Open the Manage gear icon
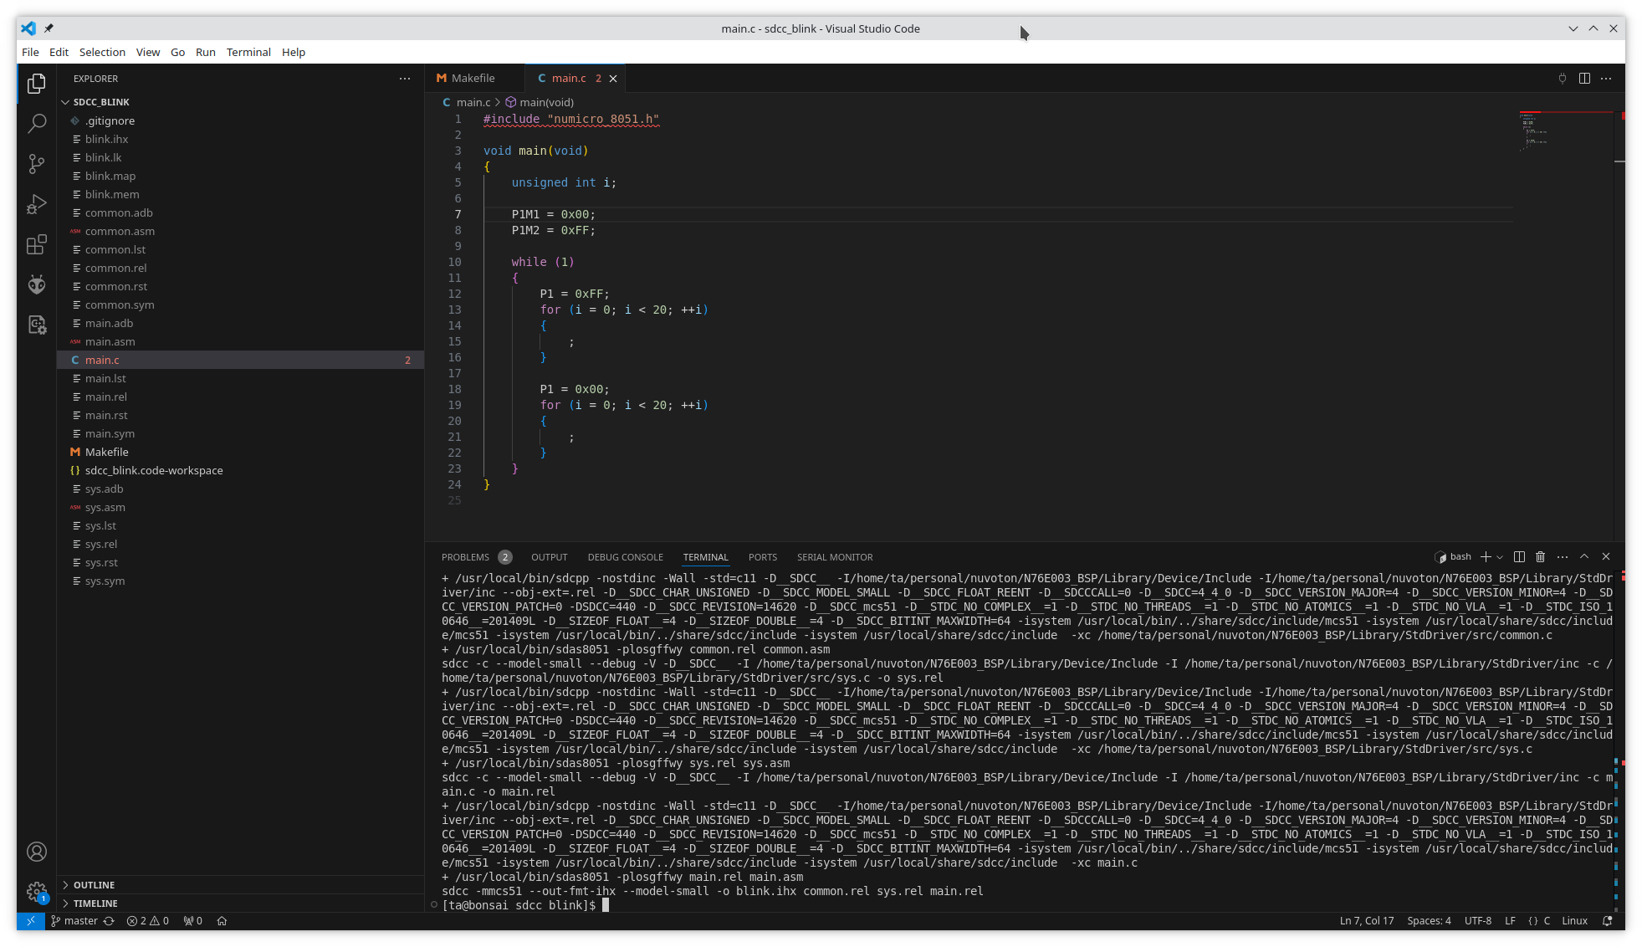Screen dimensions: 1642x947 pyautogui.click(x=37, y=892)
